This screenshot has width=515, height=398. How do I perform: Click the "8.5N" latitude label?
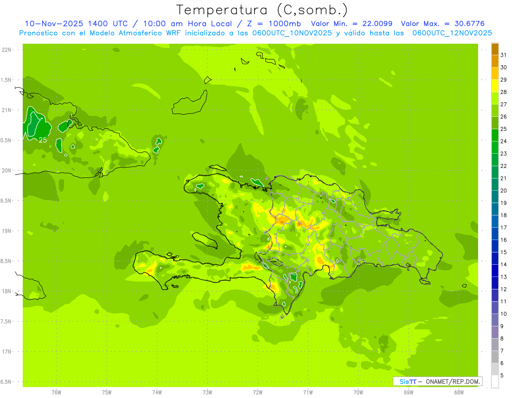pyautogui.click(x=6, y=261)
